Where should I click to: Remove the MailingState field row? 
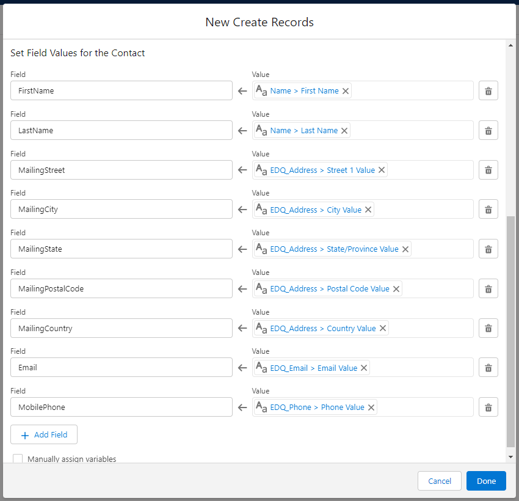tap(488, 249)
